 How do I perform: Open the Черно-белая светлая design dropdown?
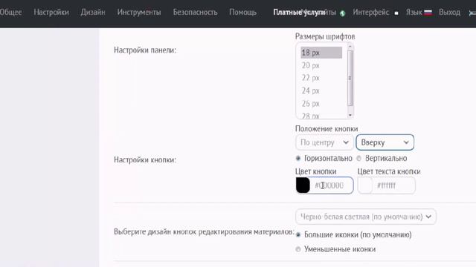(365, 217)
